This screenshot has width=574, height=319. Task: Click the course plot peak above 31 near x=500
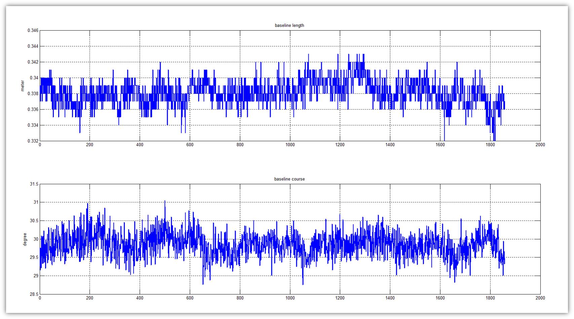click(165, 202)
